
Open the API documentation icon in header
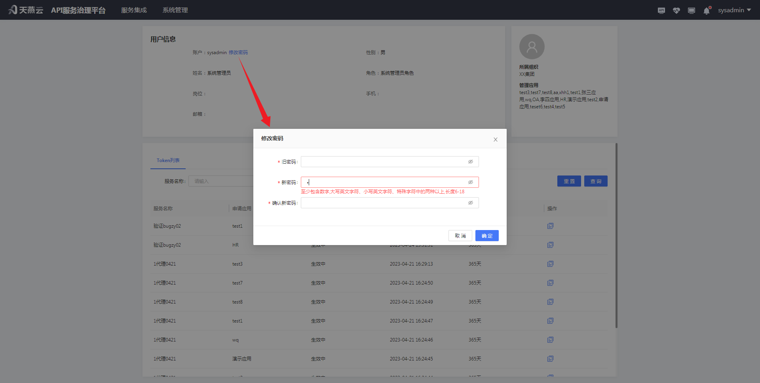661,10
